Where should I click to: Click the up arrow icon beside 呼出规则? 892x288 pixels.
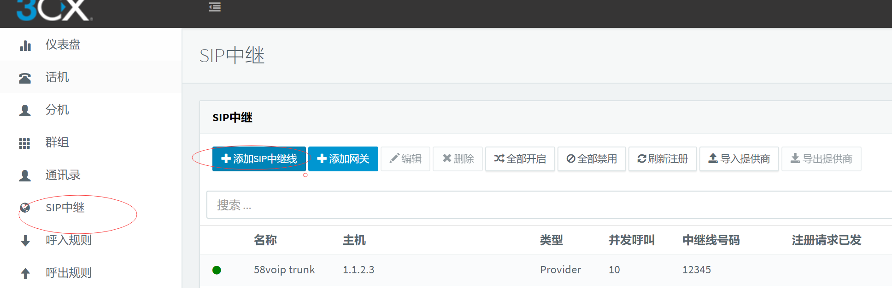point(25,273)
